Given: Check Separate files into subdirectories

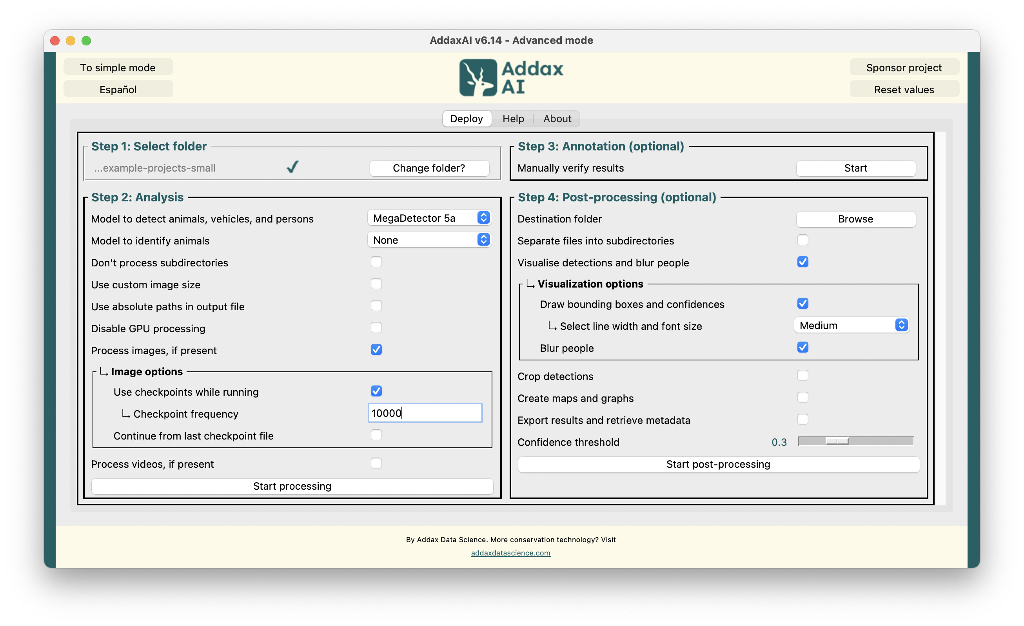Looking at the screenshot, I should coord(803,240).
